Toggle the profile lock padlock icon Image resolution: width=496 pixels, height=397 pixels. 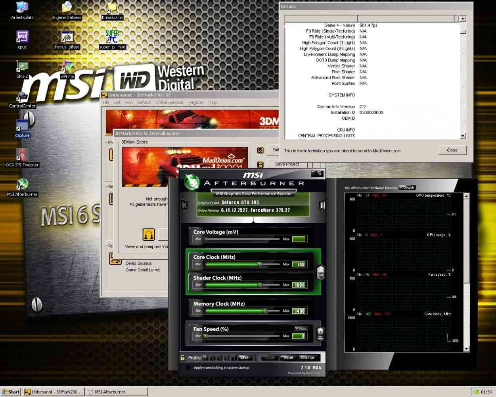tap(182, 357)
